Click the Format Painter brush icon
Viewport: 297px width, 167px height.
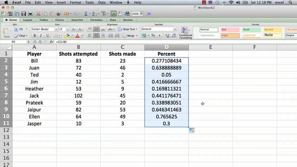[x=59, y=13]
